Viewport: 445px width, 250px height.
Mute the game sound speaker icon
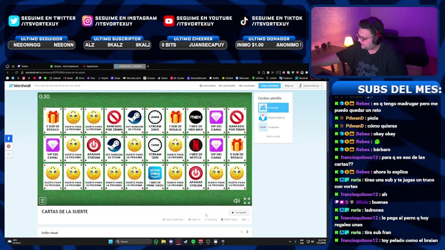236,201
